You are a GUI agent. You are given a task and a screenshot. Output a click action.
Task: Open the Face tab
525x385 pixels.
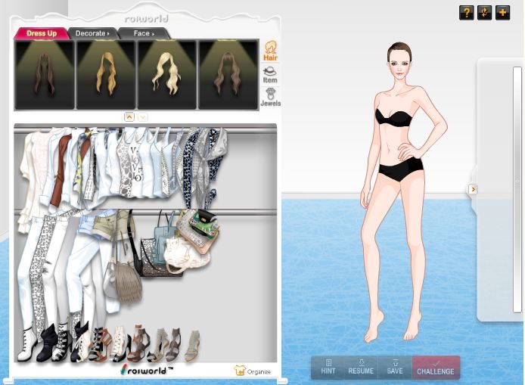coord(143,33)
